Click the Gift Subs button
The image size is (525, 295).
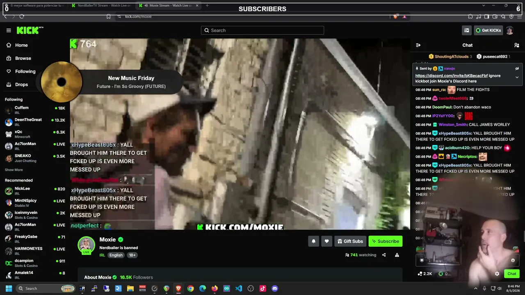(350, 241)
